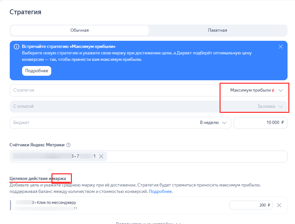Click the info icon in the blue banner

(x=16, y=47)
